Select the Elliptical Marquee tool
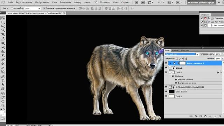This screenshot has height=126, width=224. [3, 22]
